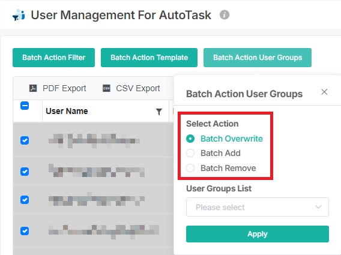Choose the Batch Add radio option
This screenshot has width=341, height=255.
(x=190, y=153)
